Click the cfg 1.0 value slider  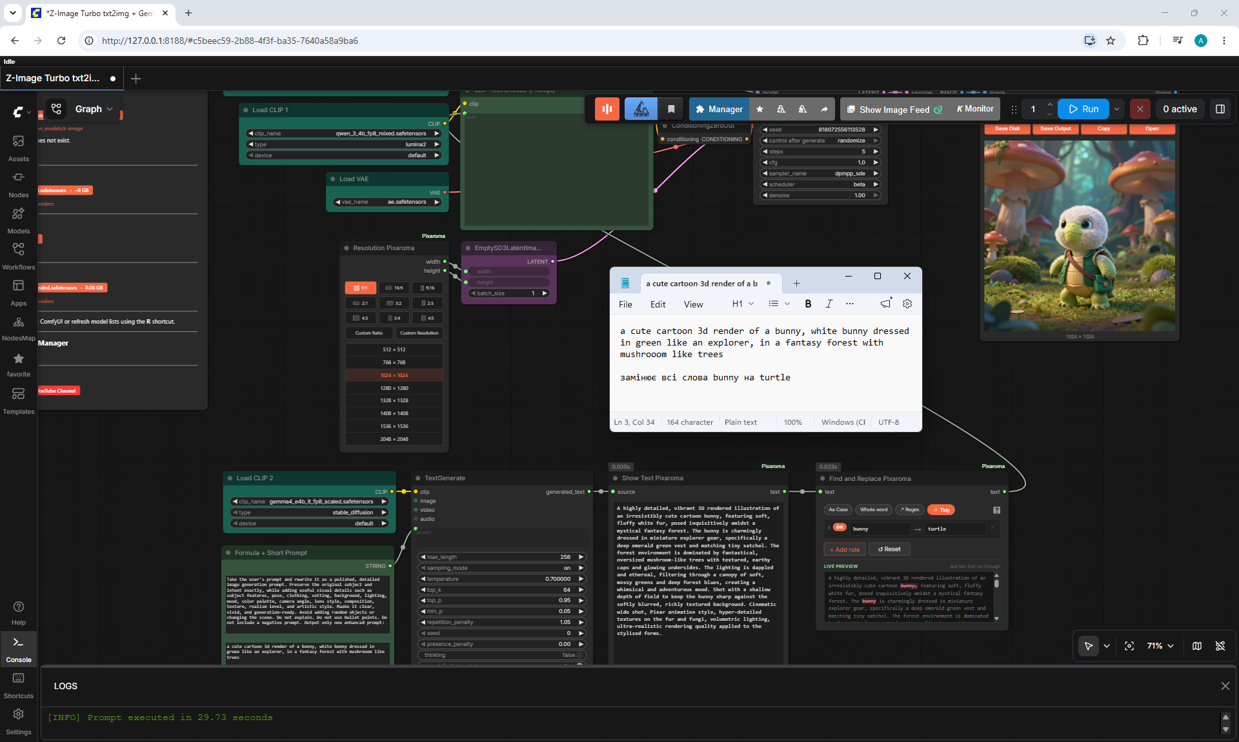tap(820, 162)
